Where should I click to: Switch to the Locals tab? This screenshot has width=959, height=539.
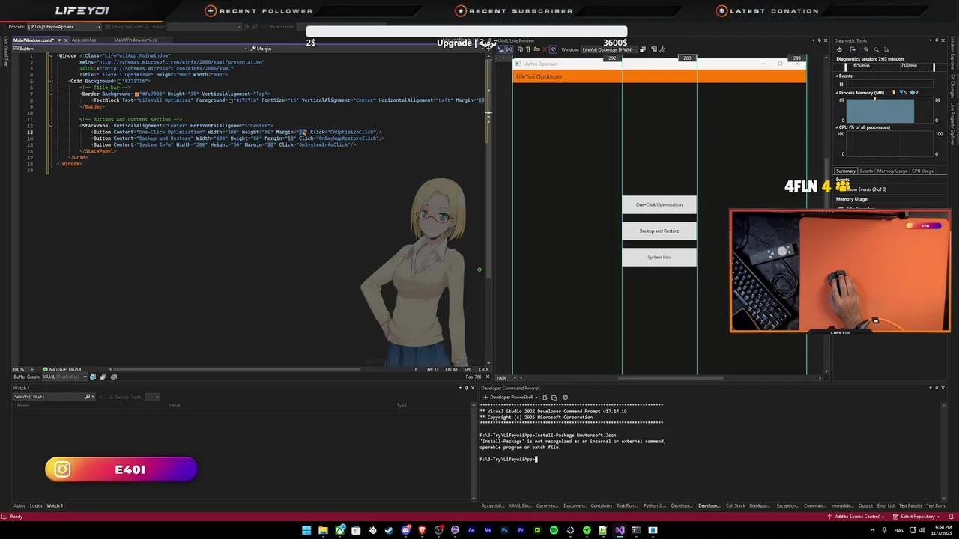[36, 505]
